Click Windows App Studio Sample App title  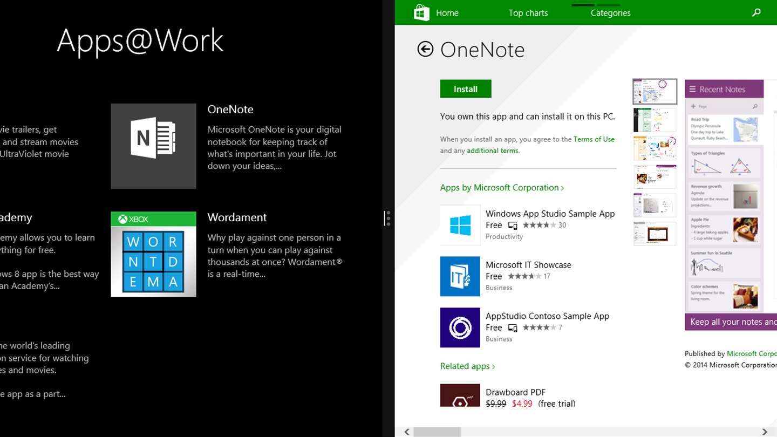click(x=550, y=214)
